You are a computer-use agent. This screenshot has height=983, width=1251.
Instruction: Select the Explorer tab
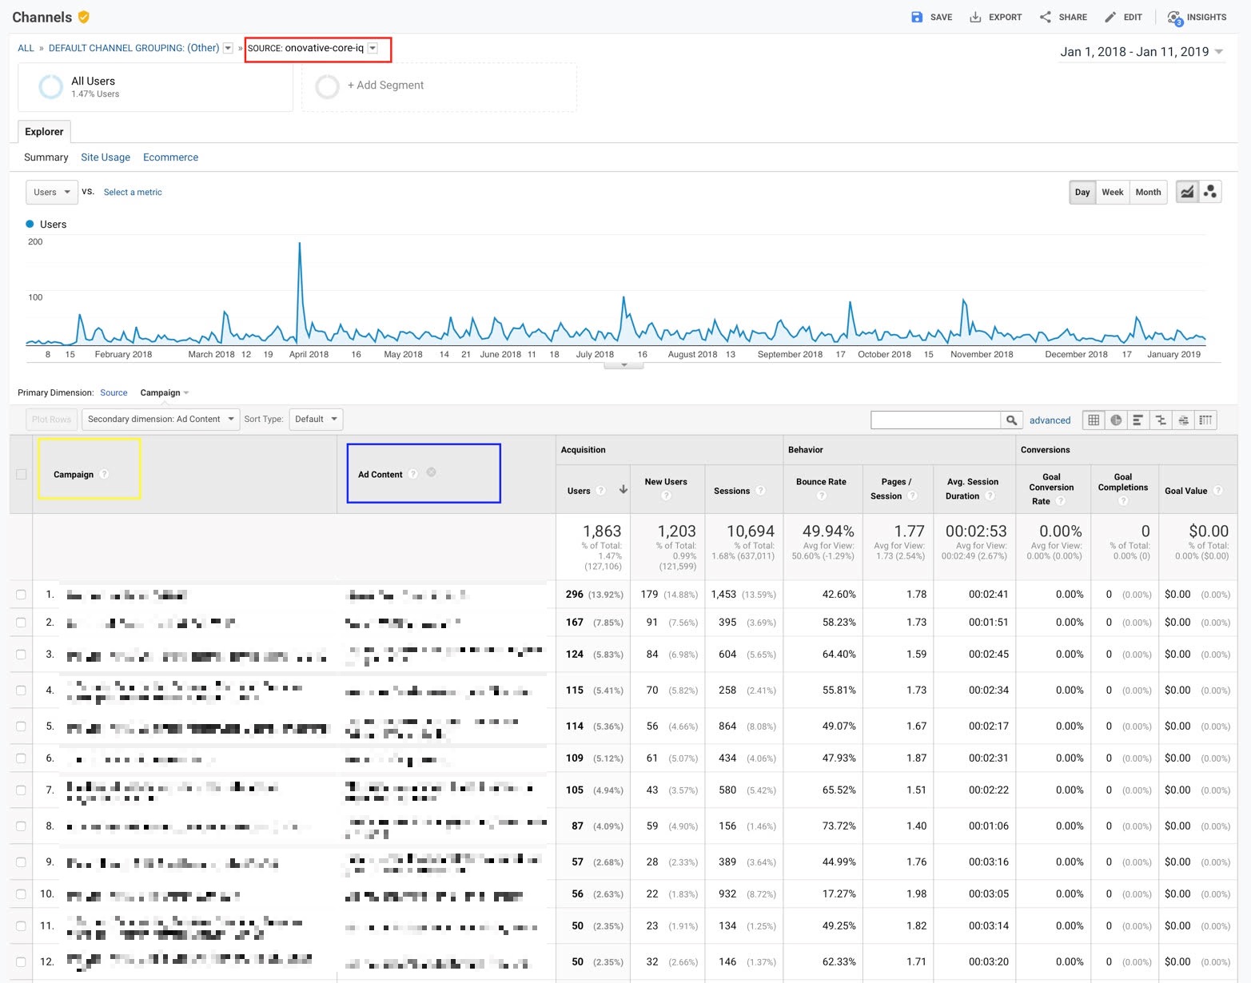click(44, 132)
